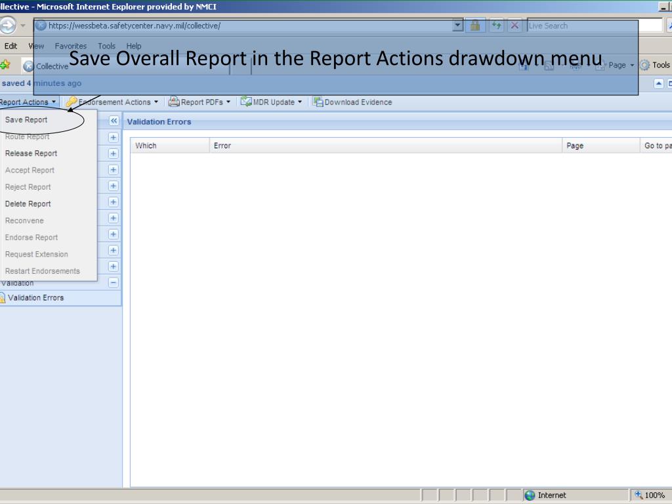Click the Download Evidence icon
Viewport: 672px width, 504px height.
coord(318,102)
